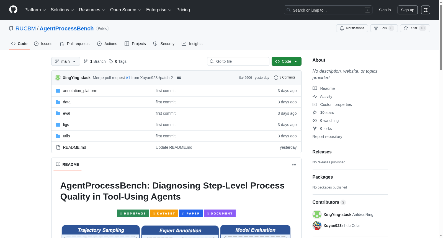Click the commits history clock icon
The image size is (443, 238).
coord(276,78)
